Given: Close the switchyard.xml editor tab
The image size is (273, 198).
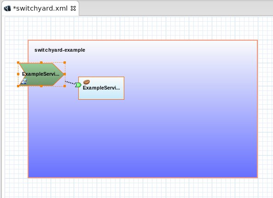Looking at the screenshot, I should (73, 8).
